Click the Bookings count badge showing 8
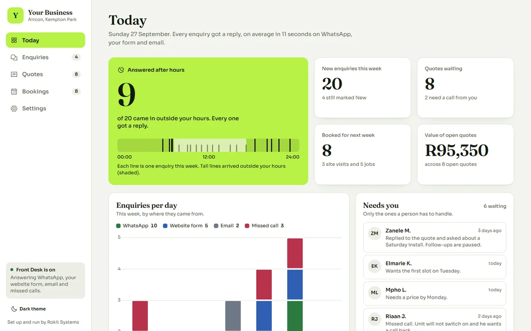This screenshot has height=331, width=531. [x=76, y=91]
